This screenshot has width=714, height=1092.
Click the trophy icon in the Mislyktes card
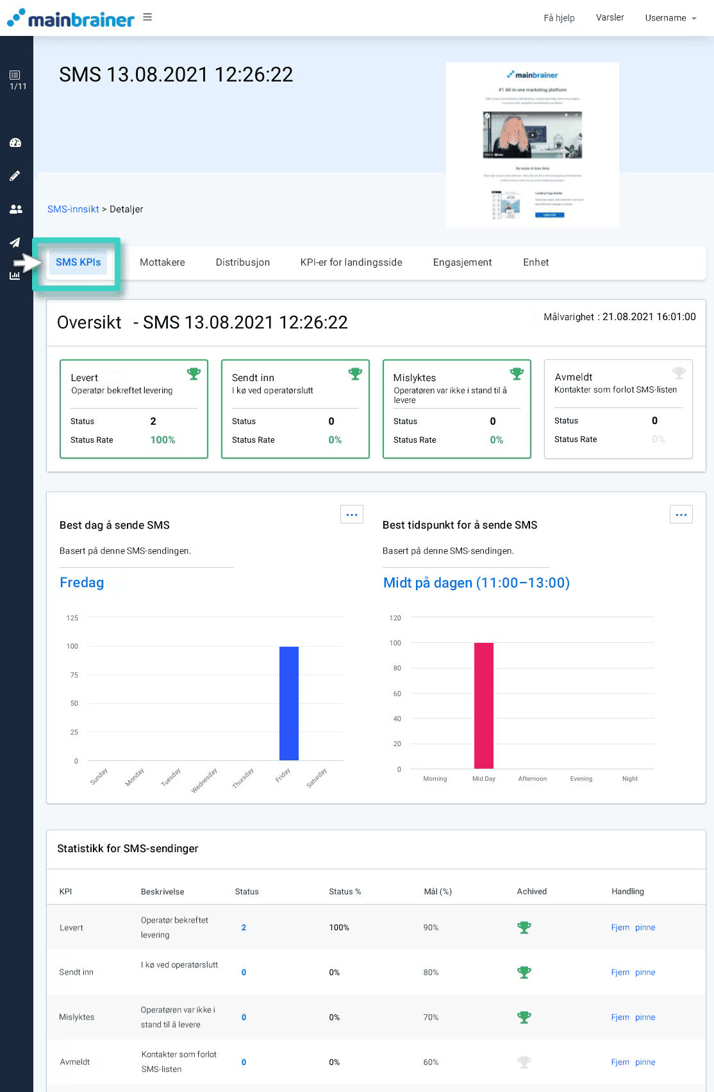coord(517,373)
